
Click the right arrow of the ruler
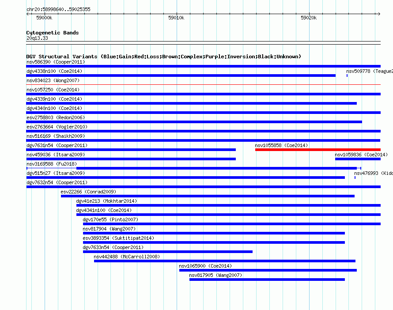click(379, 14)
